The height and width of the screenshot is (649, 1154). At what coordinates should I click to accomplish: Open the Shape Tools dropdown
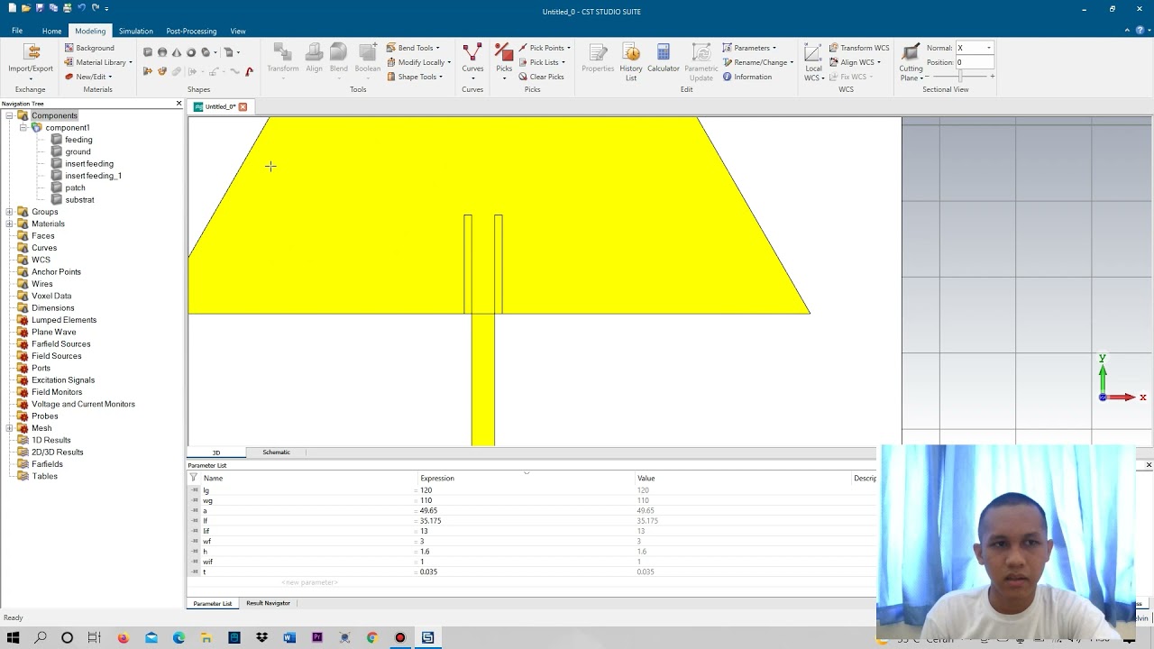[x=415, y=77]
